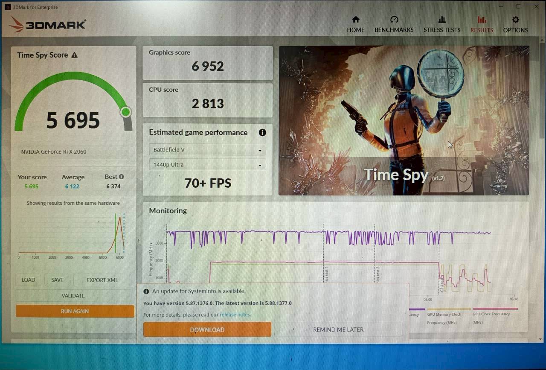Click the info icon next to Estimated game performance
This screenshot has height=370, width=546.
(263, 133)
